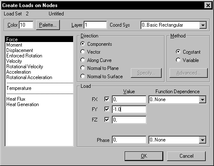Open the color Palette dialog

point(48,25)
